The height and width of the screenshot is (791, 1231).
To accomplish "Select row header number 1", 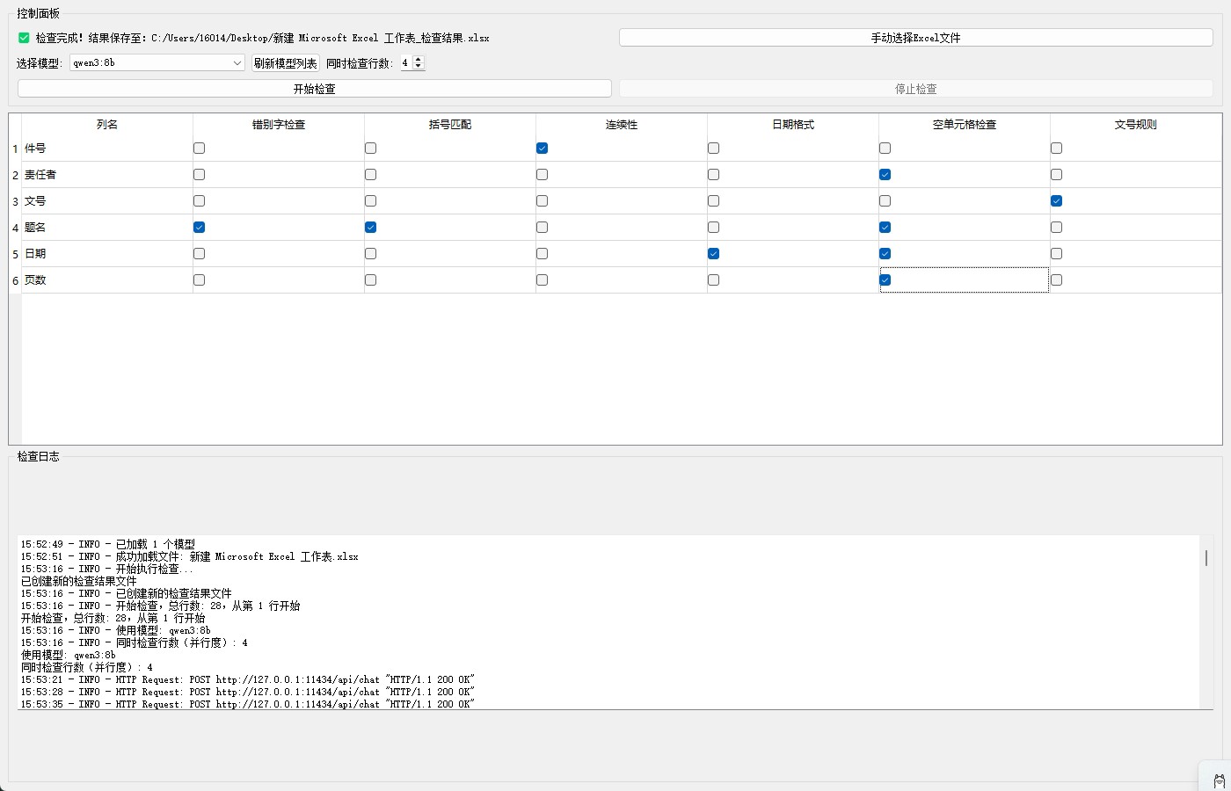I will (x=15, y=149).
